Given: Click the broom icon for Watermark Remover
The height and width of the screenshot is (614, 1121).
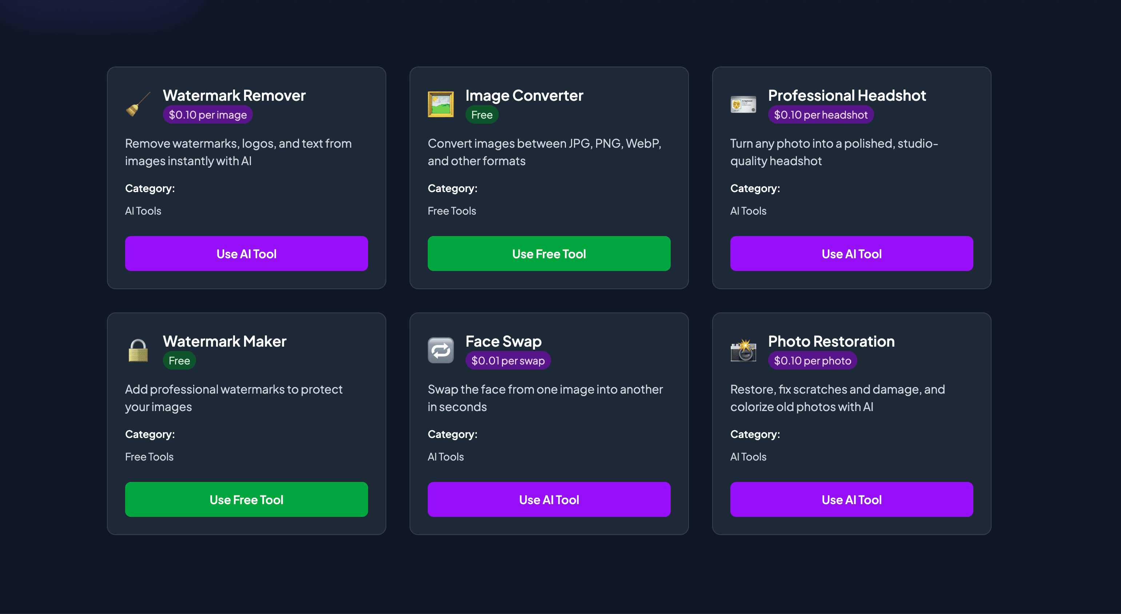Looking at the screenshot, I should point(138,104).
